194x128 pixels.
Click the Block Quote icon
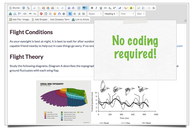click(x=30, y=14)
